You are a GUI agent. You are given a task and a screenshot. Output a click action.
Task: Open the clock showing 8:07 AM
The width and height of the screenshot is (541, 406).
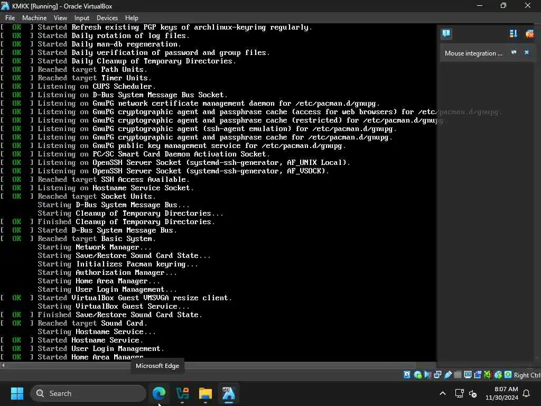pos(502,393)
